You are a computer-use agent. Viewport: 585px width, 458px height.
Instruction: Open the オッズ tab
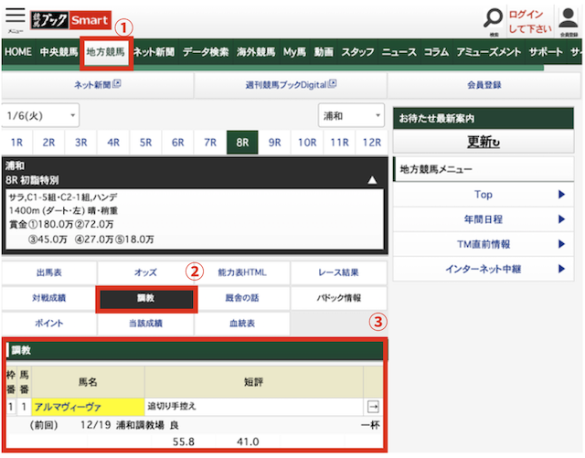145,272
